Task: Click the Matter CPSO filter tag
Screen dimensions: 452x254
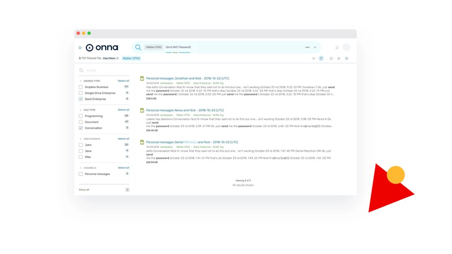Action: pos(132,58)
